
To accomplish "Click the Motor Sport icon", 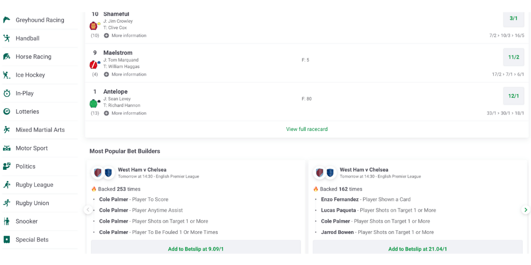I will point(6,148).
